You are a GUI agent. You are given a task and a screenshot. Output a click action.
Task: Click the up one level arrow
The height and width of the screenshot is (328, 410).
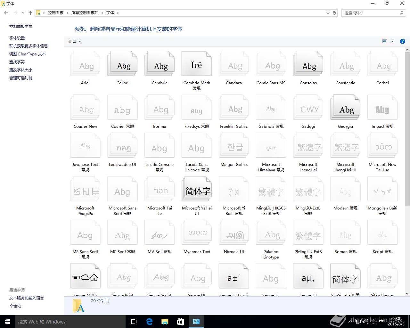(x=30, y=13)
